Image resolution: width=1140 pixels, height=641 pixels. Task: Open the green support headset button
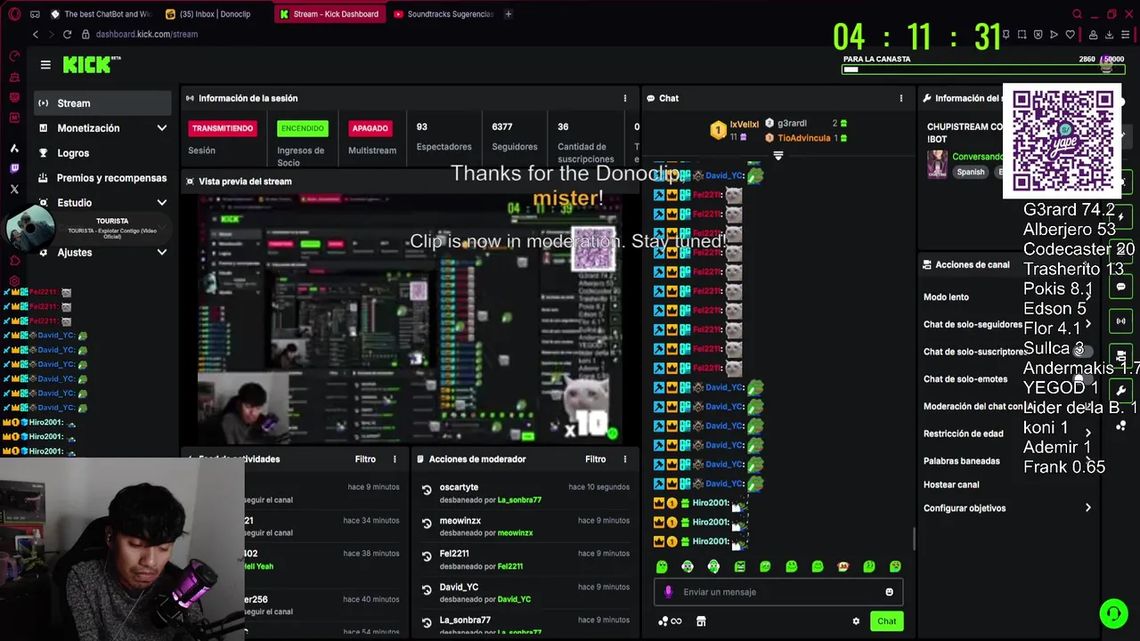[x=1113, y=613]
